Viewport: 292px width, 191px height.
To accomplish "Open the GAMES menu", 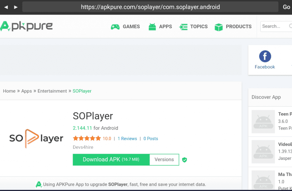I will click(x=131, y=26).
